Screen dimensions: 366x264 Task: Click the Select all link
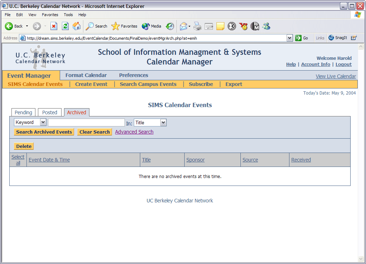18,160
